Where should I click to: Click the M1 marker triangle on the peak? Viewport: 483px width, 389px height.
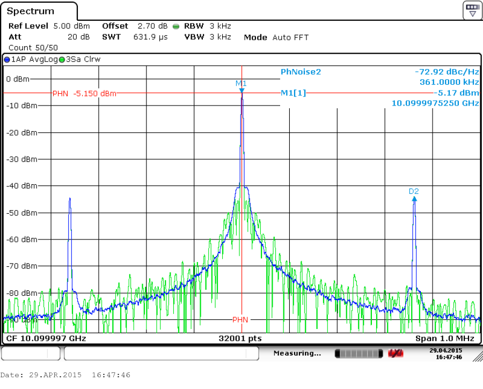[x=241, y=90]
